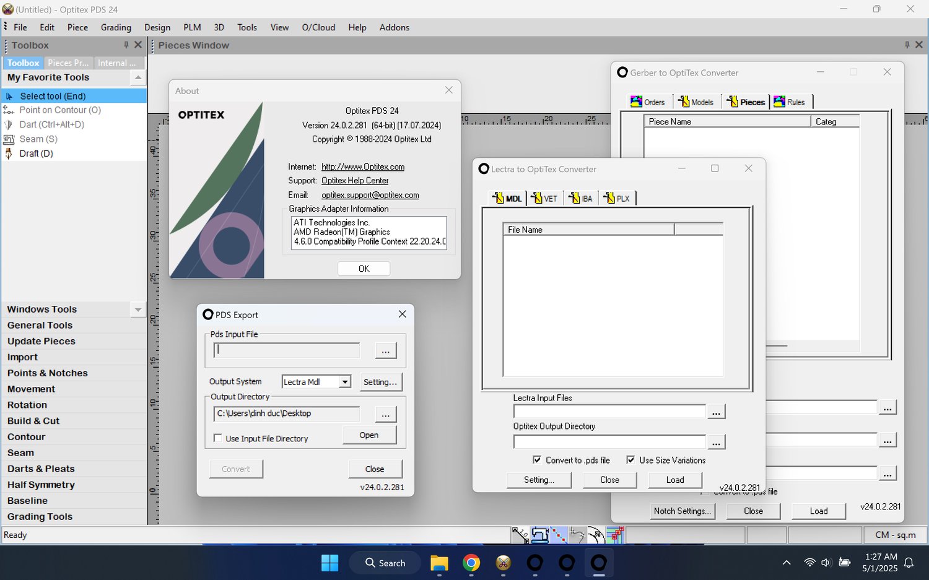929x580 pixels.
Task: Click the Windows Start button
Action: click(330, 563)
